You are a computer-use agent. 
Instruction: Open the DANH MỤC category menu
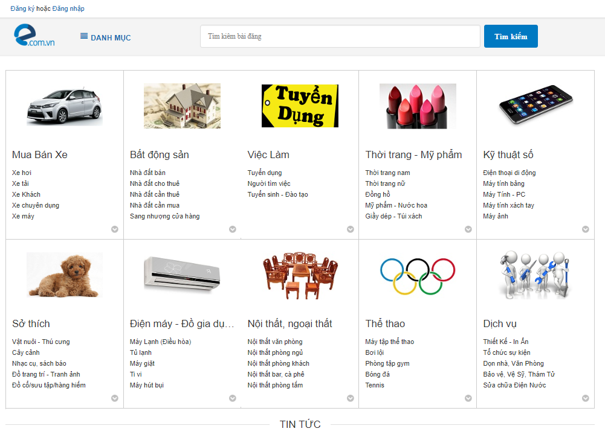(106, 37)
